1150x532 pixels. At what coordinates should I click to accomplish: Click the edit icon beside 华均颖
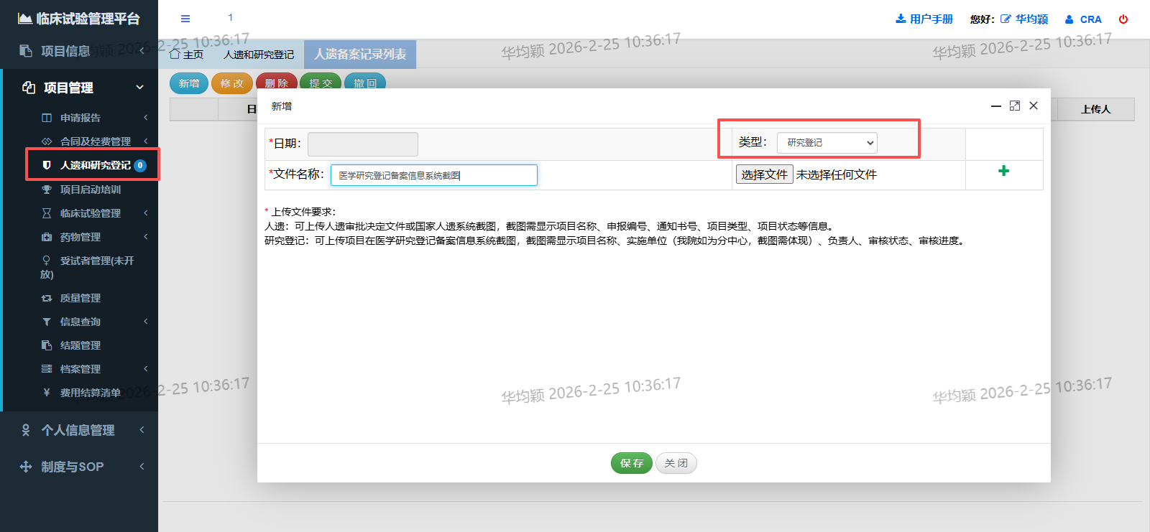tap(1006, 19)
